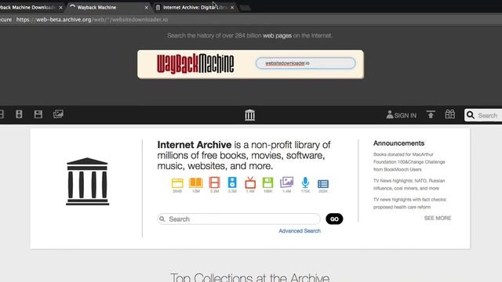Open the images icon in nav bar
The width and height of the screenshot is (502, 282).
tap(58, 114)
